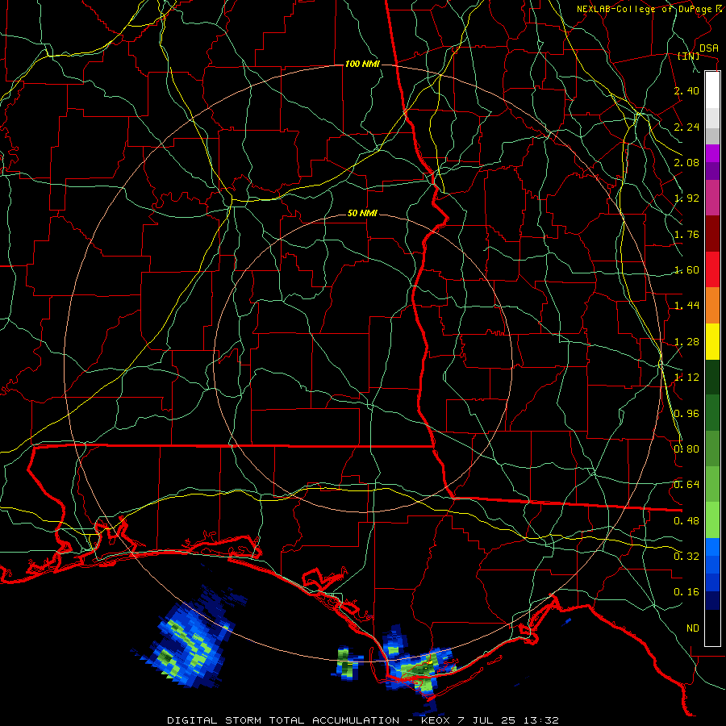
Task: Pick the dark red legend swatch
Action: (x=712, y=234)
